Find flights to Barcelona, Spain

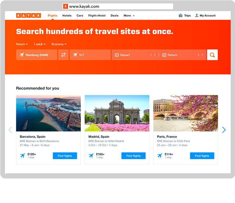click(x=65, y=156)
